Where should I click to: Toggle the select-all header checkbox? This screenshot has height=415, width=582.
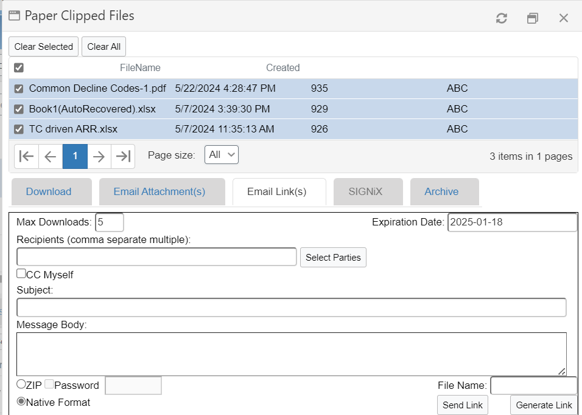pyautogui.click(x=19, y=67)
